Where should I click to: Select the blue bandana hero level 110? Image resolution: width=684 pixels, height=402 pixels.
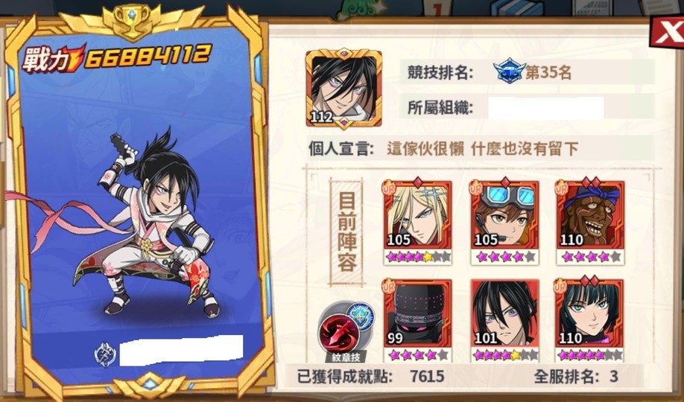pos(591,222)
